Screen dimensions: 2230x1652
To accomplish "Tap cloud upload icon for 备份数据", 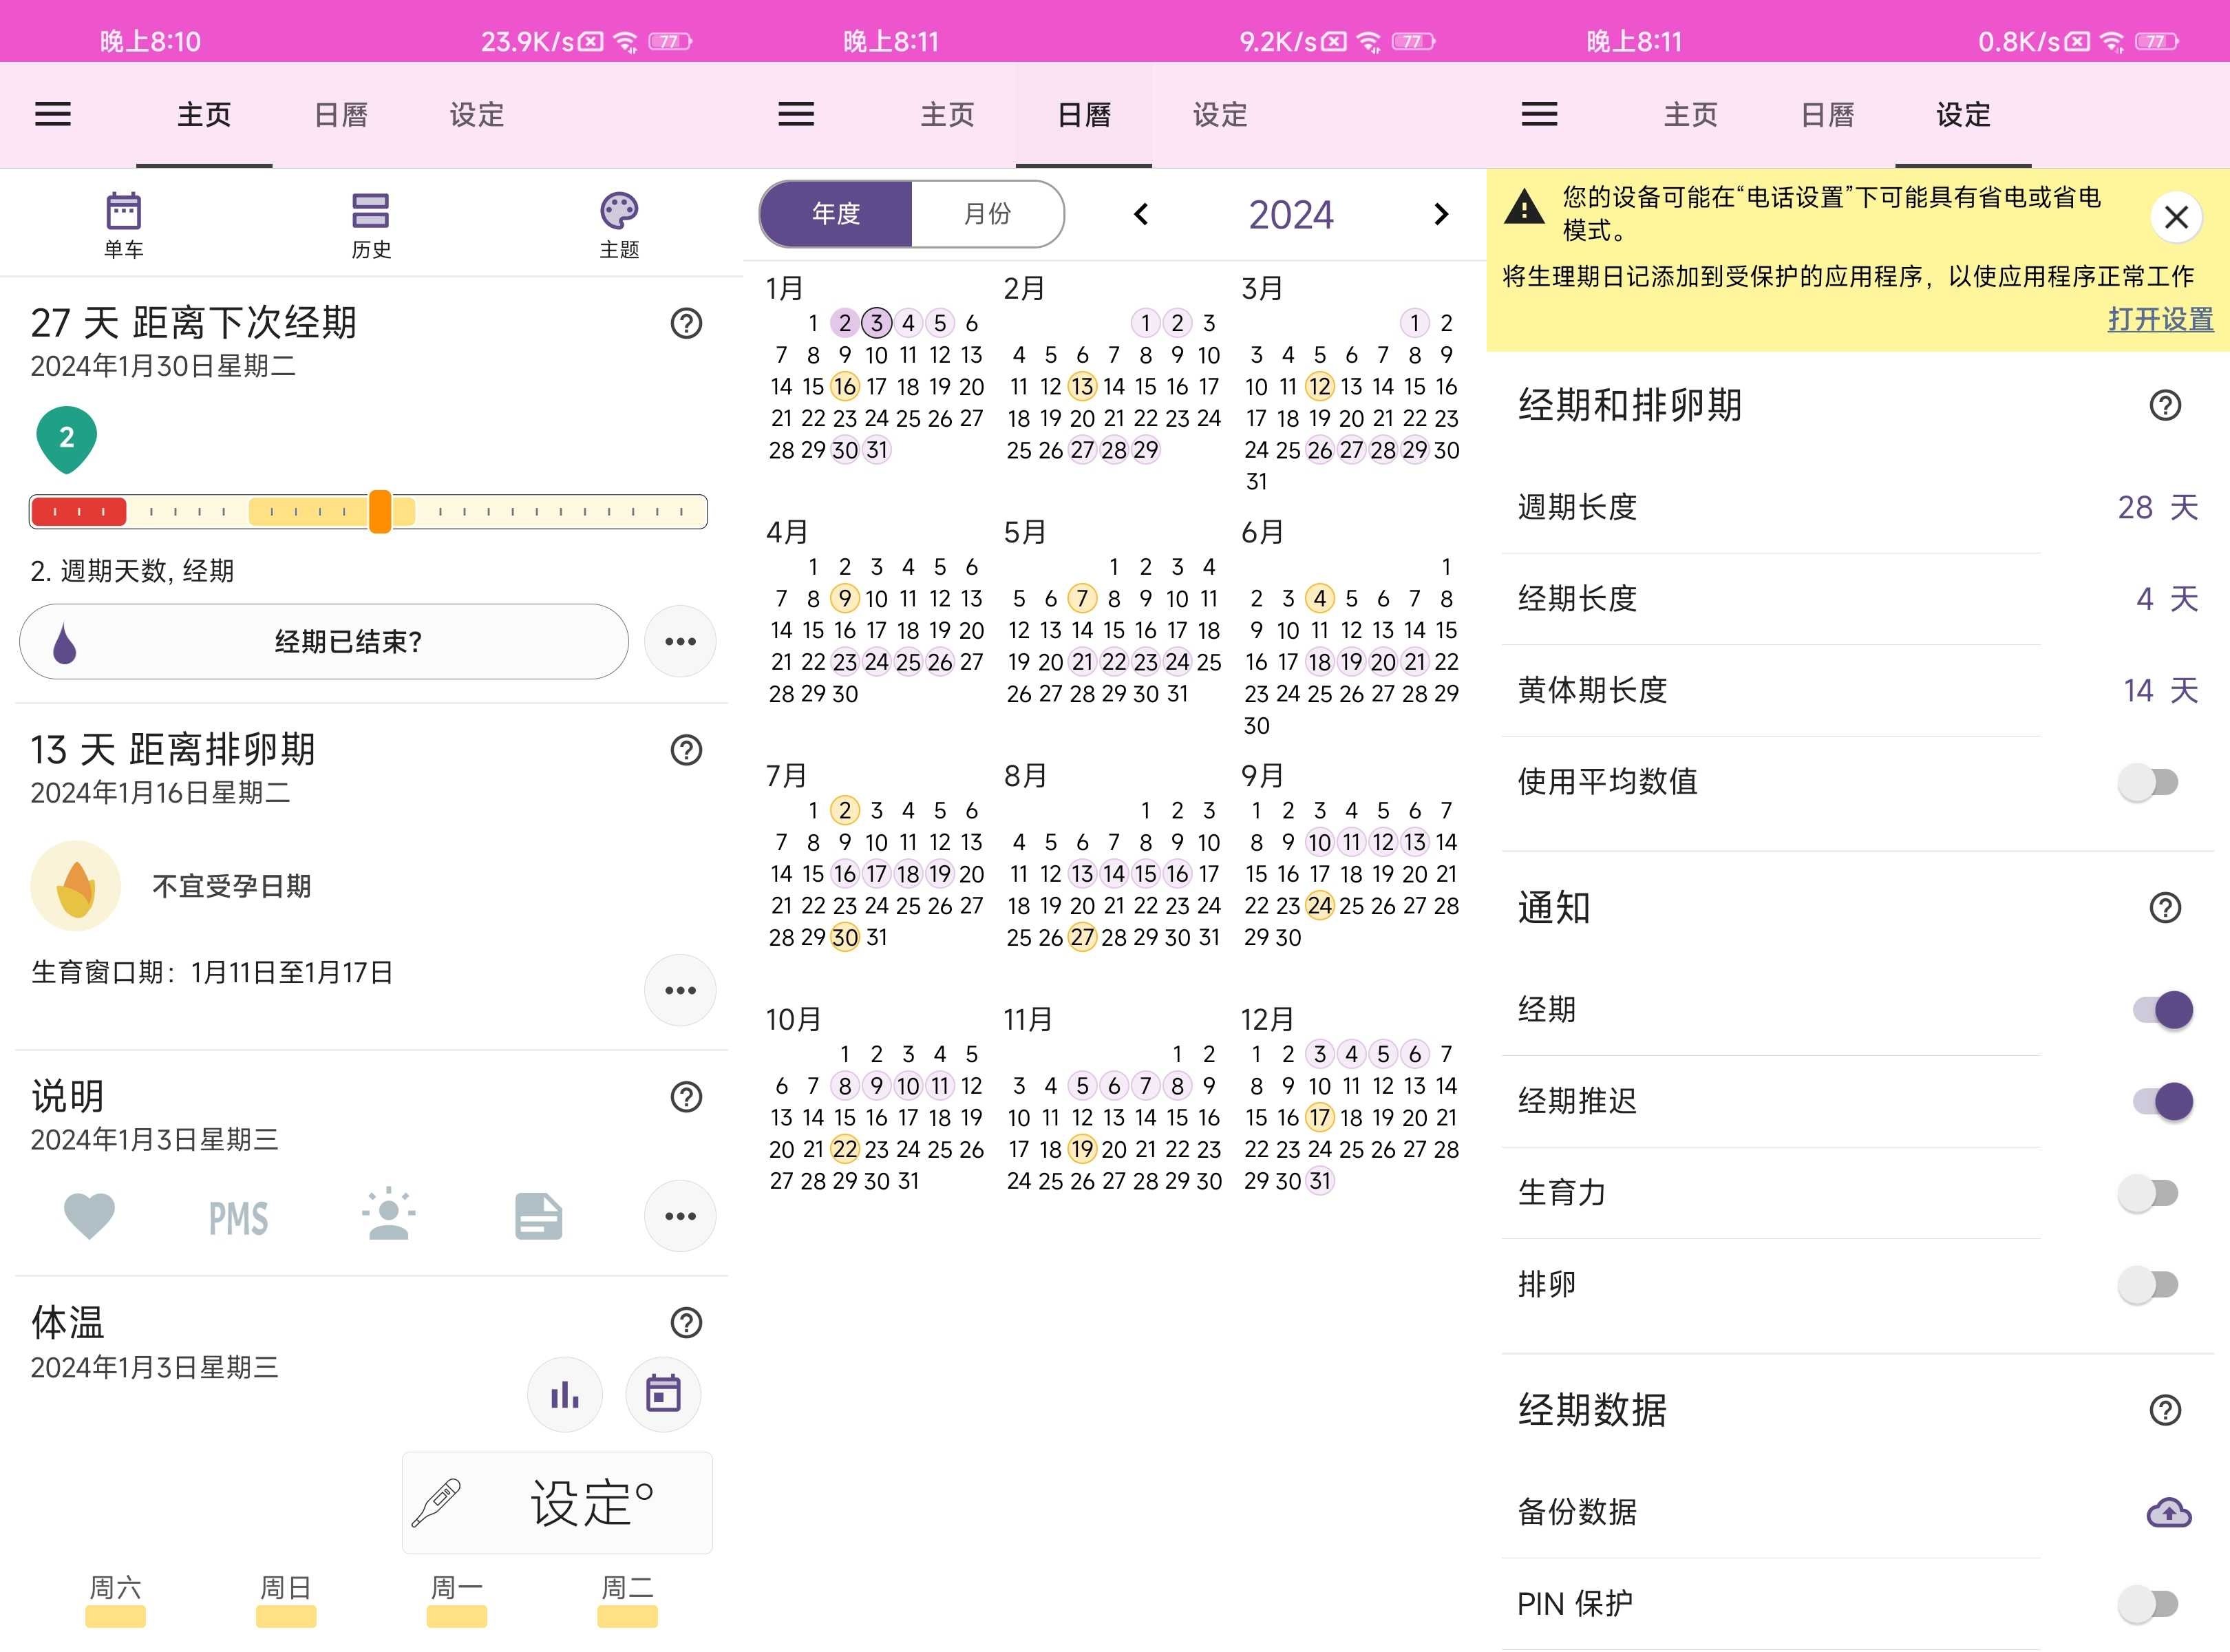I will (2168, 1512).
